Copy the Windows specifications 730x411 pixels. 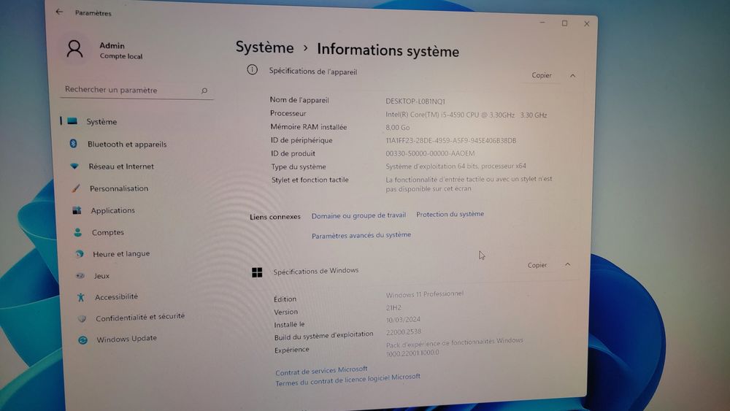click(x=537, y=265)
